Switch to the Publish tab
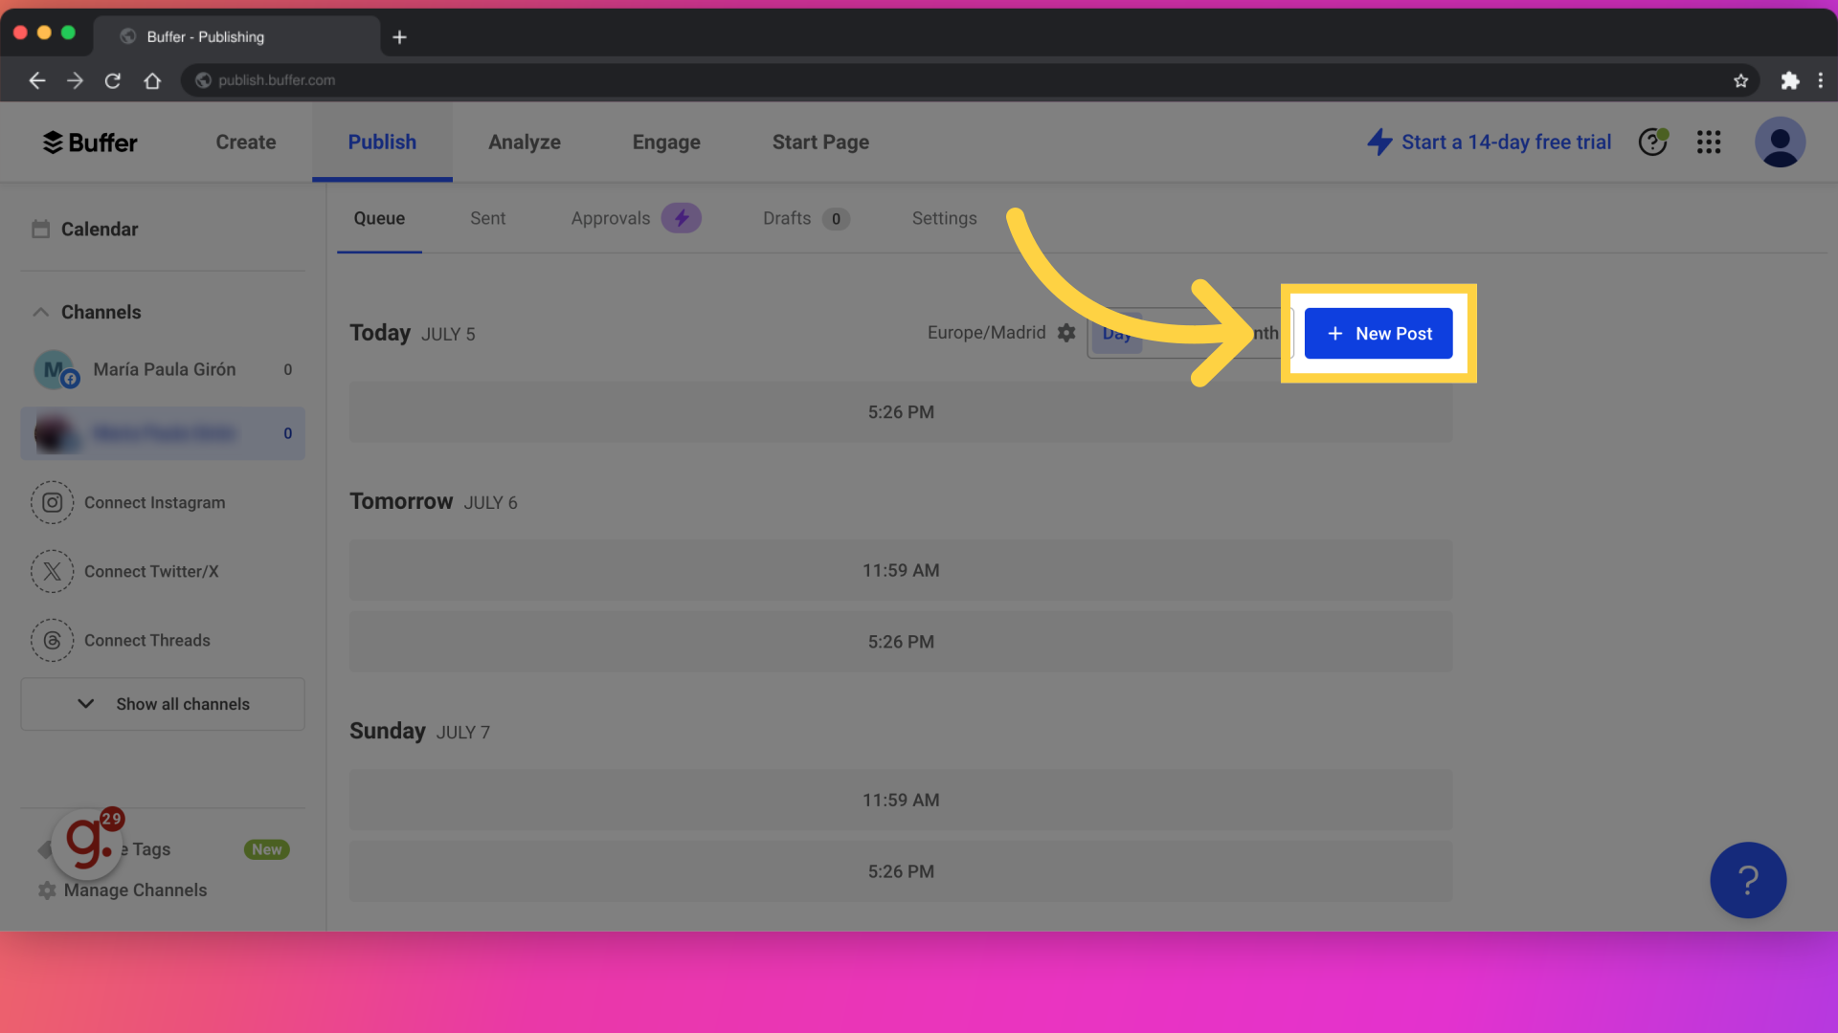 pos(382,143)
